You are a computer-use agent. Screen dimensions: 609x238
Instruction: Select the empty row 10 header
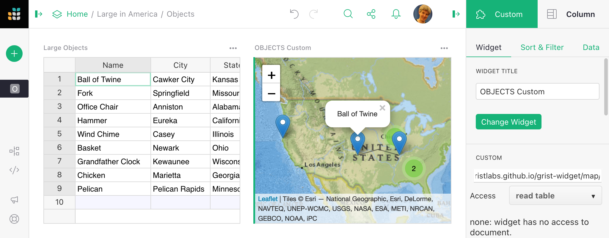[x=59, y=202]
